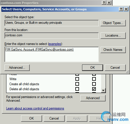Viewport: 130px width, 124px height.
Task: Toggle Deny for Create all child objects
Action: 94,84
